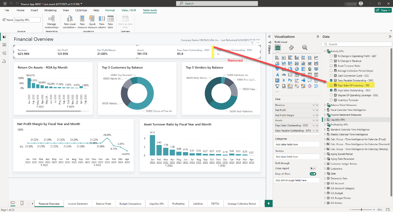This screenshot has height=212, width=393.
Task: Choose the pie chart visual
Action: point(290,69)
